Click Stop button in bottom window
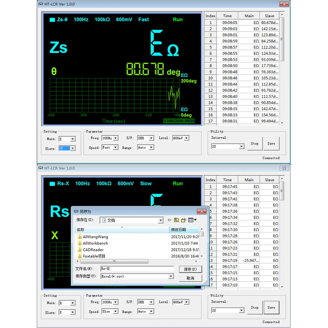The image size is (328, 328). (x=255, y=308)
